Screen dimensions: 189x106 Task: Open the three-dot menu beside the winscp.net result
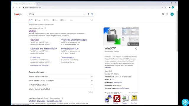(x=45, y=28)
